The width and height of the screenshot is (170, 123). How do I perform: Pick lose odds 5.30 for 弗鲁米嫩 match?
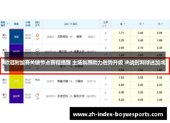(x=159, y=77)
